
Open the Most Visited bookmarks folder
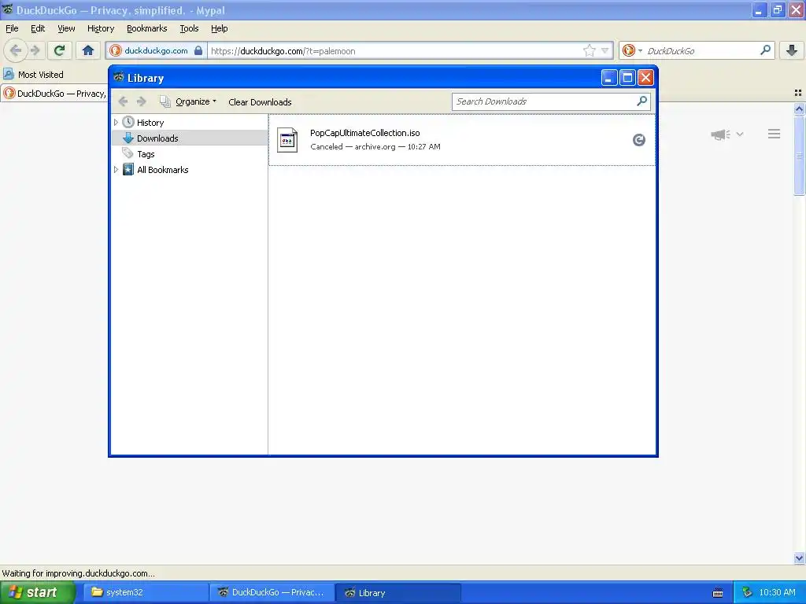pyautogui.click(x=33, y=75)
